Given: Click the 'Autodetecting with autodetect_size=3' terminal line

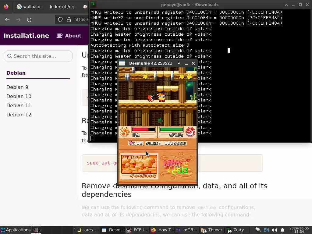Looking at the screenshot, I should [x=140, y=45].
